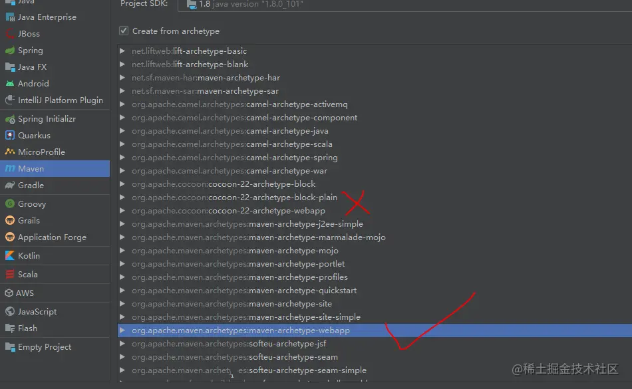Expand maven-archetype-har arrow
632x389 pixels.
(x=122, y=77)
